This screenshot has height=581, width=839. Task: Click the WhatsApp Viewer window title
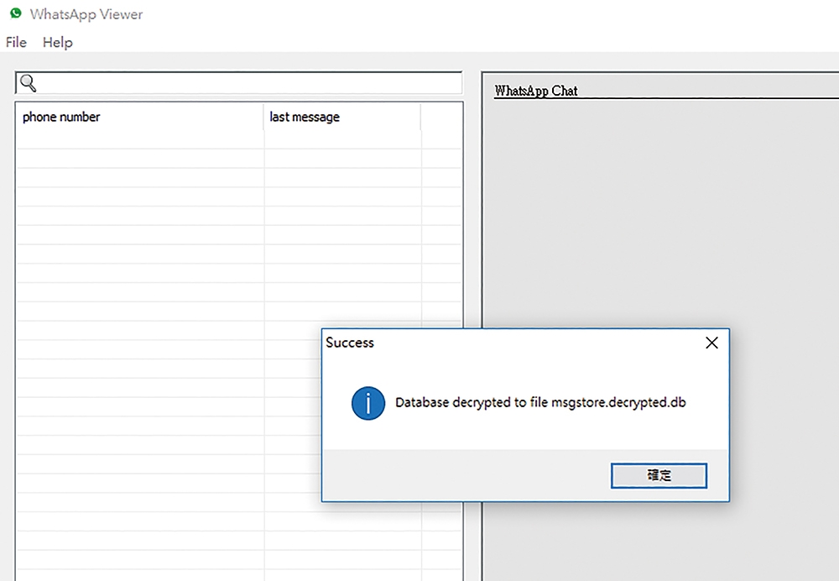point(86,14)
